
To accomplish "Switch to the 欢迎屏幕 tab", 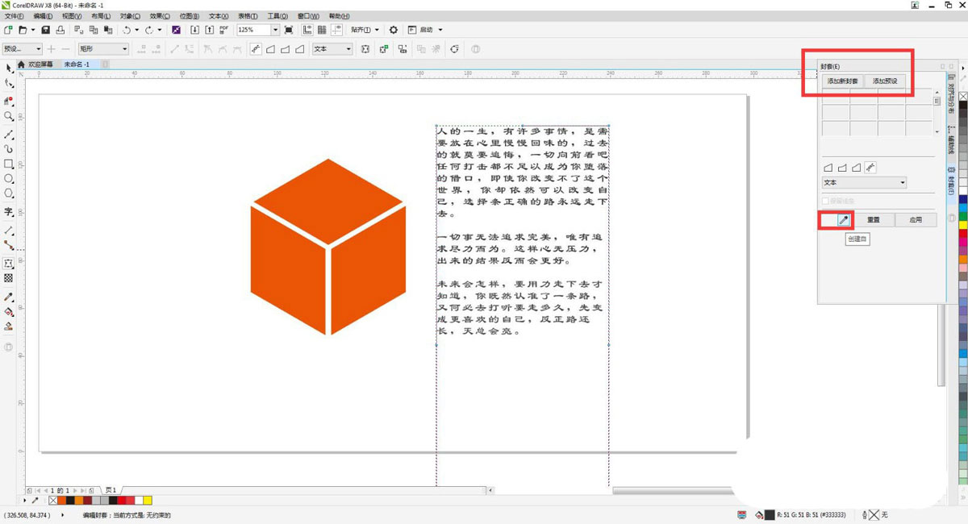I will coord(40,64).
